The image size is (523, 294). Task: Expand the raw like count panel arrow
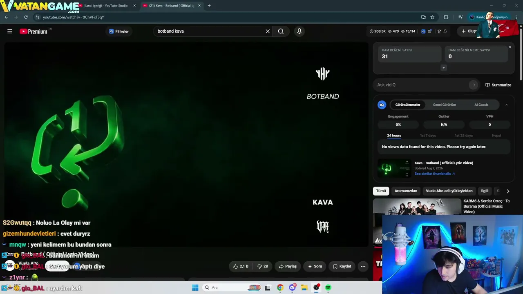coord(444,68)
